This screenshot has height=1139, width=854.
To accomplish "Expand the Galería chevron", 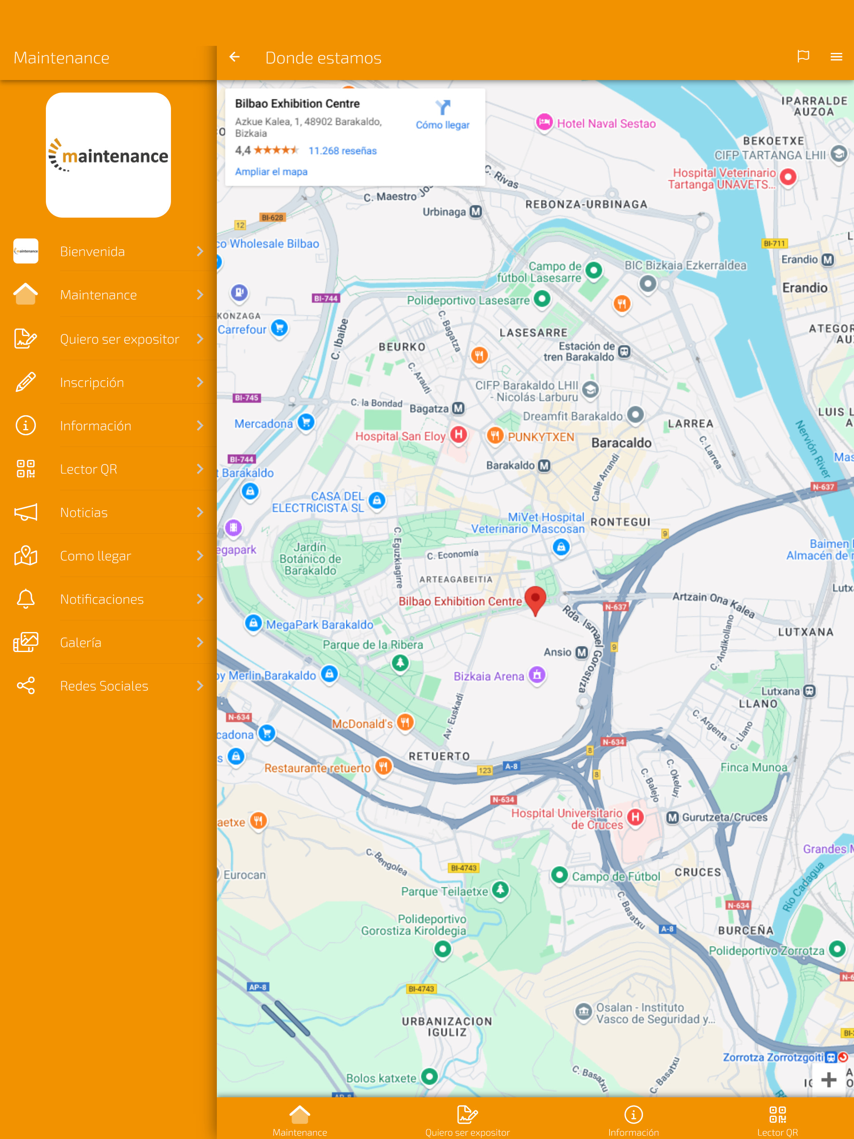I will 200,642.
